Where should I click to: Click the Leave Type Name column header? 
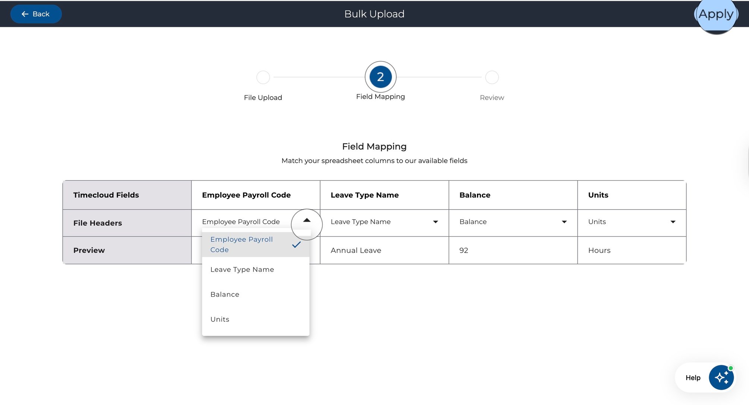384,195
